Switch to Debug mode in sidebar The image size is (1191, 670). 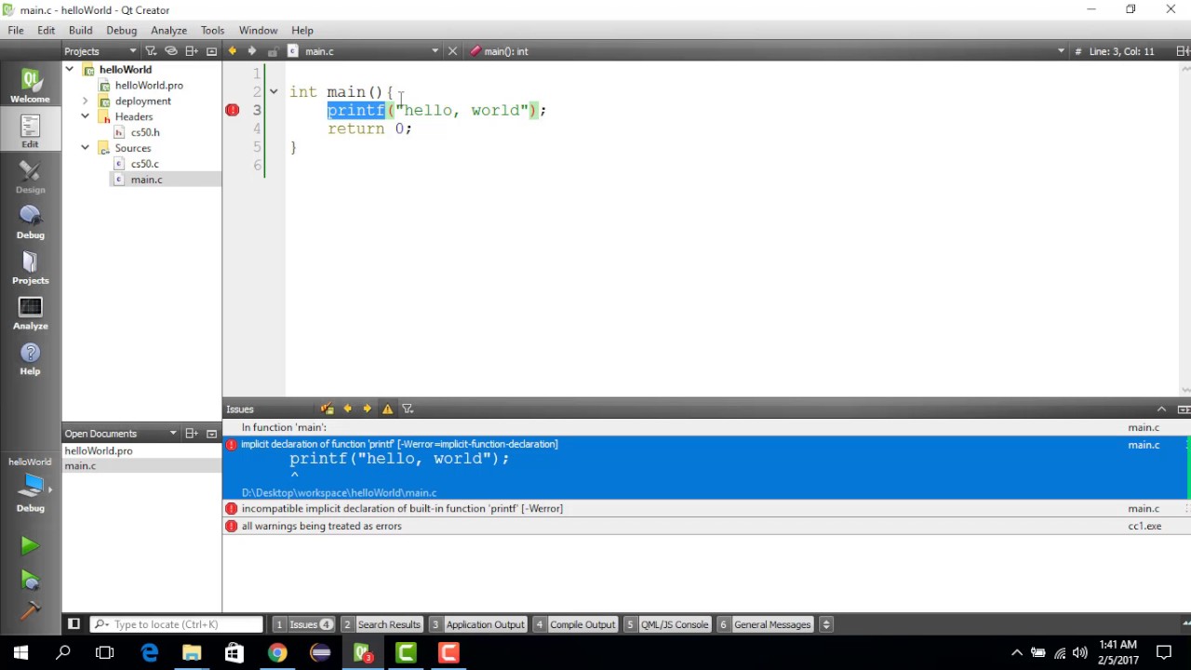point(30,221)
